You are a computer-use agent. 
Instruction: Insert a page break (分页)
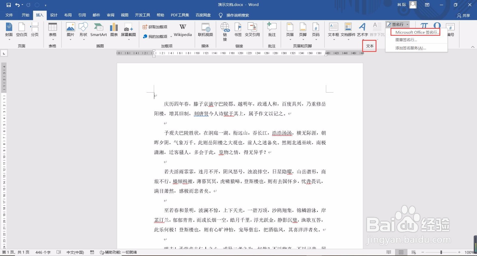(x=35, y=30)
